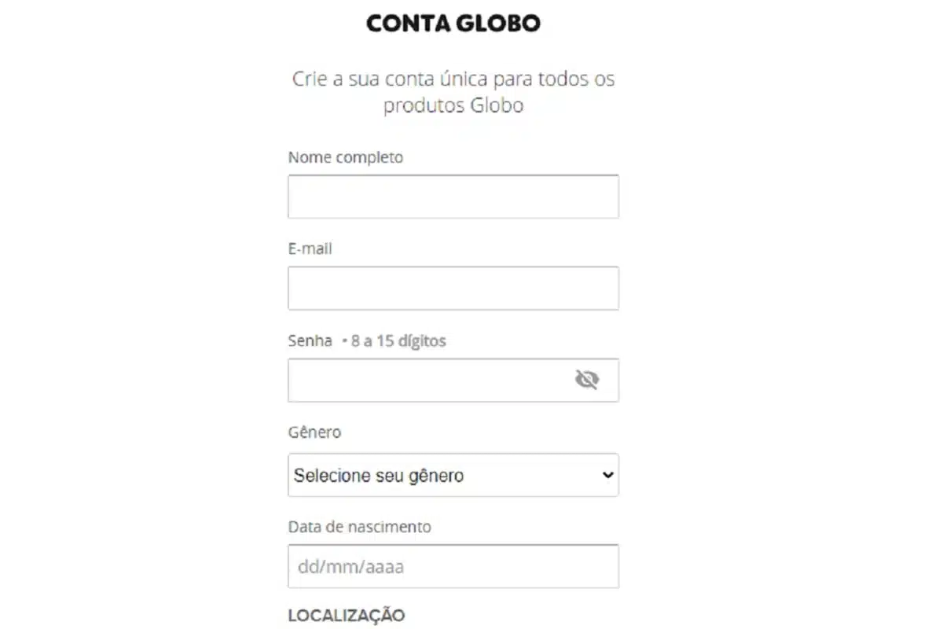Focus the Nome completo input field

(x=453, y=197)
